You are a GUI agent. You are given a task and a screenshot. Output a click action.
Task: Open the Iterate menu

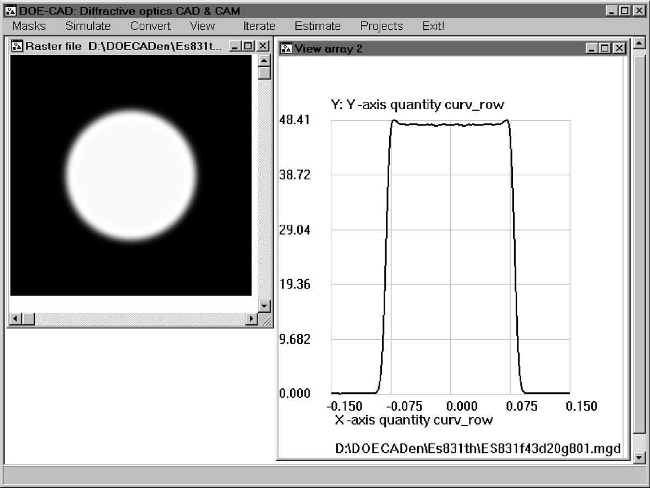coord(259,26)
